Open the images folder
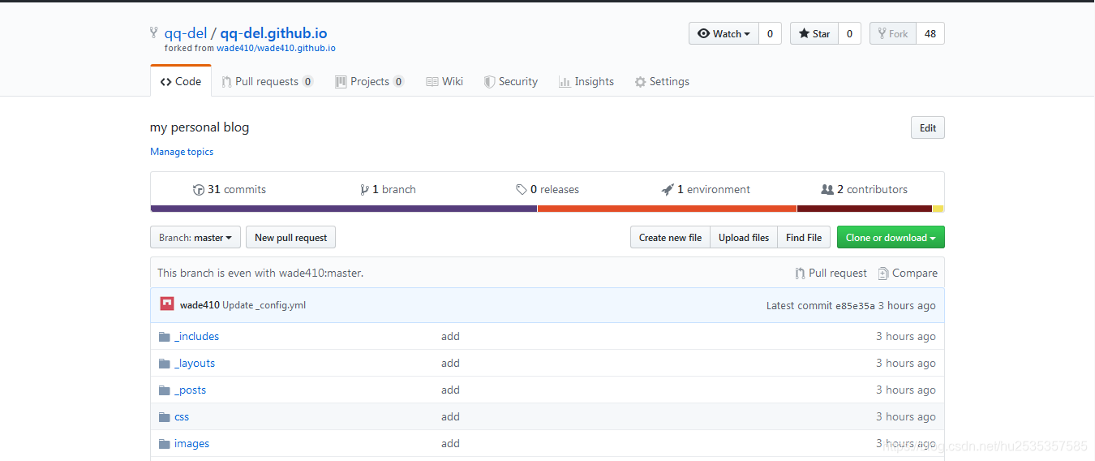The height and width of the screenshot is (461, 1095). click(x=191, y=444)
